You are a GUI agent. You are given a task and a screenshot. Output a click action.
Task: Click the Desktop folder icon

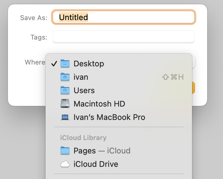[65, 64]
